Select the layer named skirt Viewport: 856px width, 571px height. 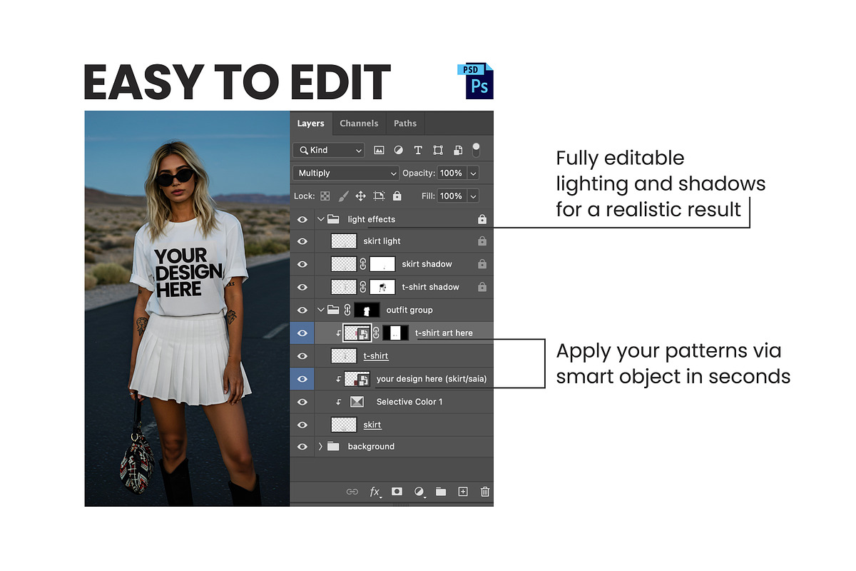pyautogui.click(x=372, y=425)
